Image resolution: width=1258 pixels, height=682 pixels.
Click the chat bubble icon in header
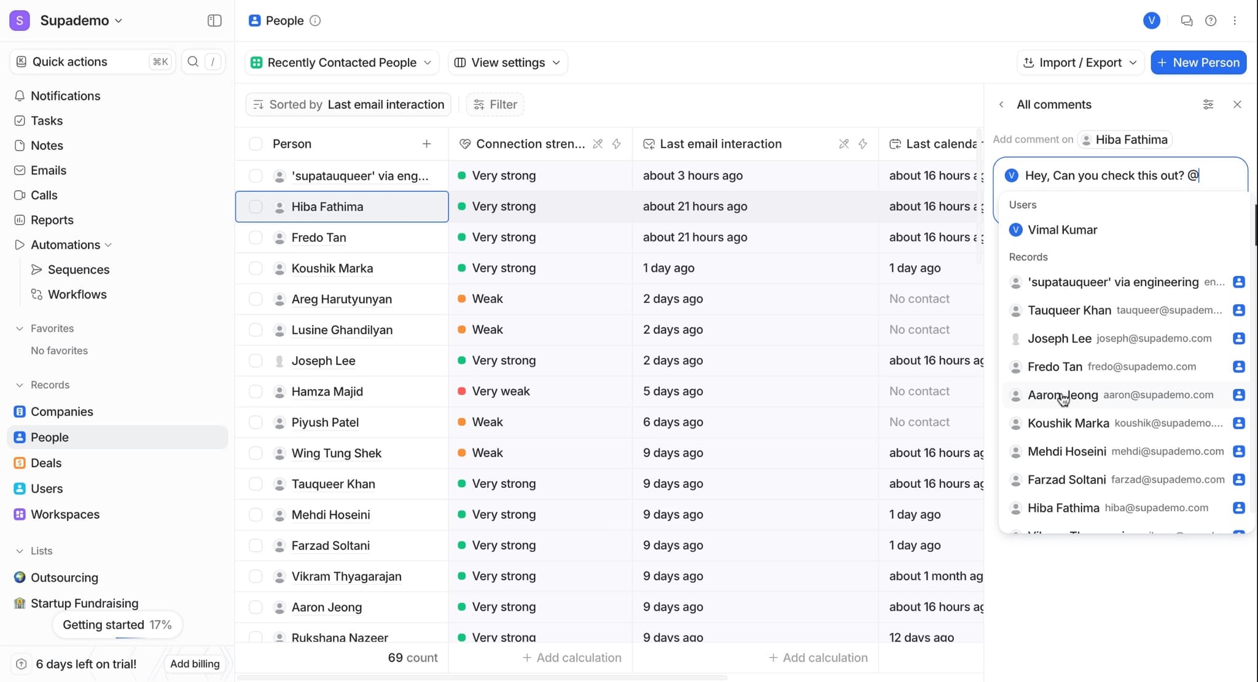point(1186,21)
